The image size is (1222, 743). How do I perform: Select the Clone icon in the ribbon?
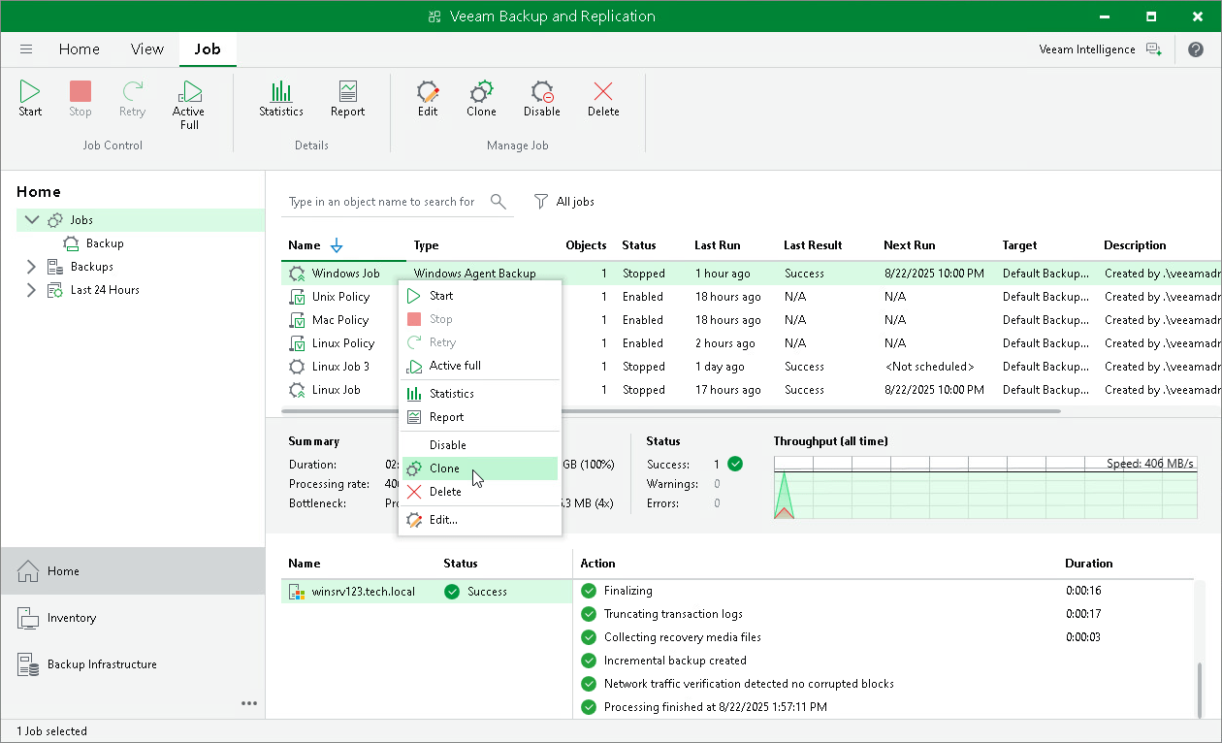click(481, 97)
